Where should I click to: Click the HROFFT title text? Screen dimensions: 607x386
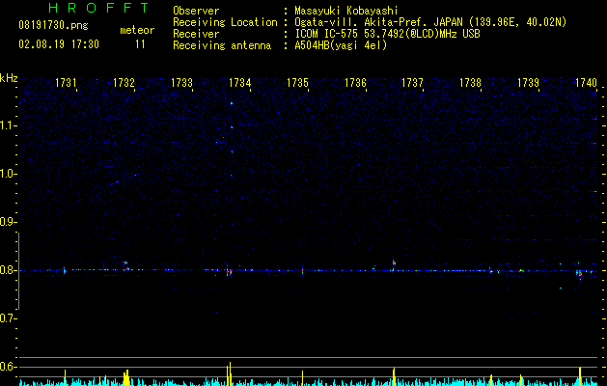(99, 8)
